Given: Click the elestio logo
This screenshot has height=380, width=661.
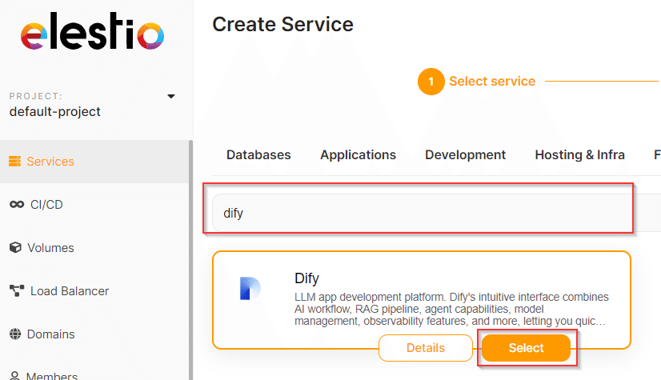Looking at the screenshot, I should tap(92, 31).
